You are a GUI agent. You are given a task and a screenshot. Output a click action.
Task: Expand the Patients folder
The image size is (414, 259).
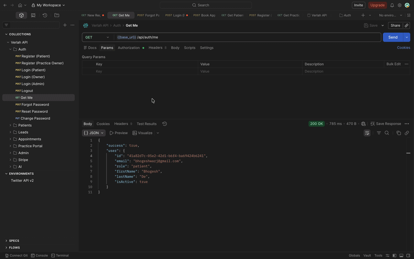tap(10, 125)
